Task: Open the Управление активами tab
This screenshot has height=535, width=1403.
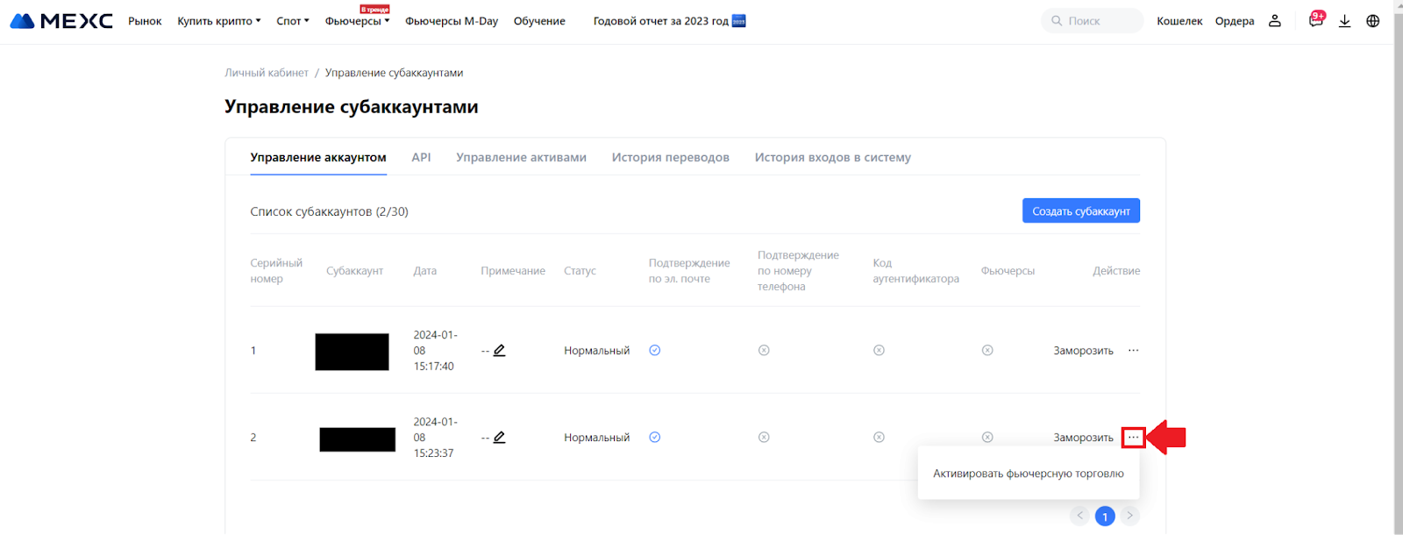Action: [521, 158]
